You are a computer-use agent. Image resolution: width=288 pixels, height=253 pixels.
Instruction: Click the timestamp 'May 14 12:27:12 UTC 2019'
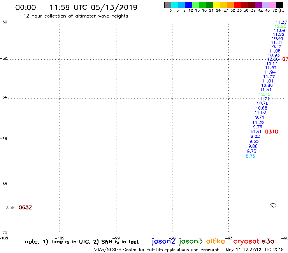(255, 250)
